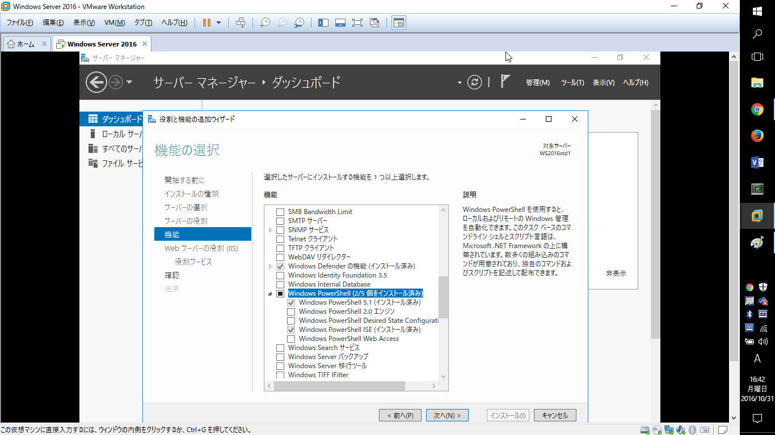
Task: Click the VMware take snapshot icon
Action: coord(265,23)
